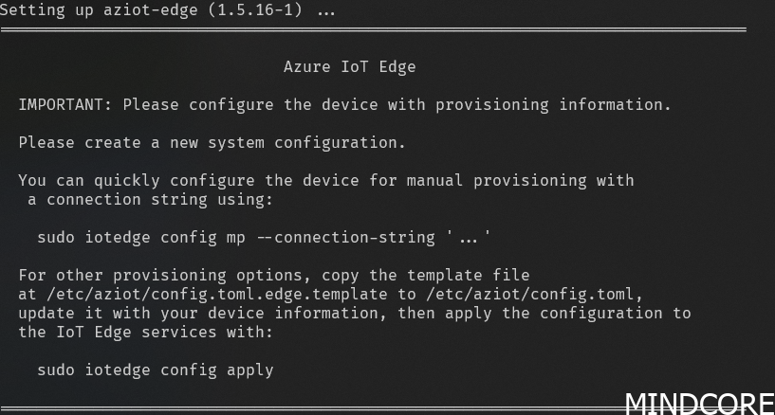Click the "Please create a new system configuration." line
The width and height of the screenshot is (775, 415).
coord(212,143)
